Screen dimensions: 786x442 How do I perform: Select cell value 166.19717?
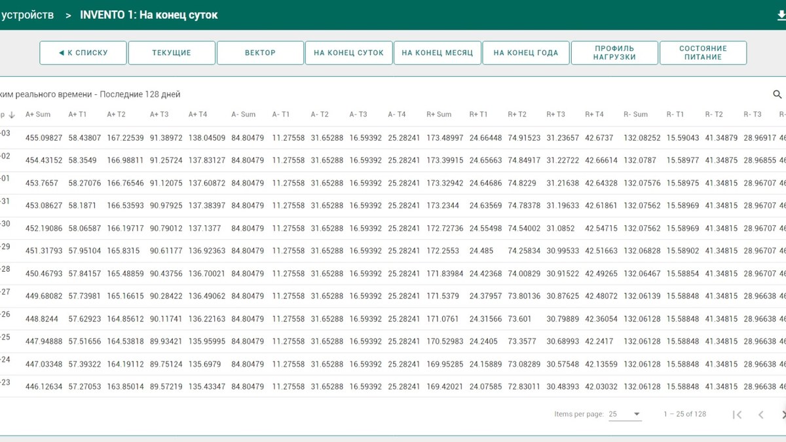click(125, 229)
